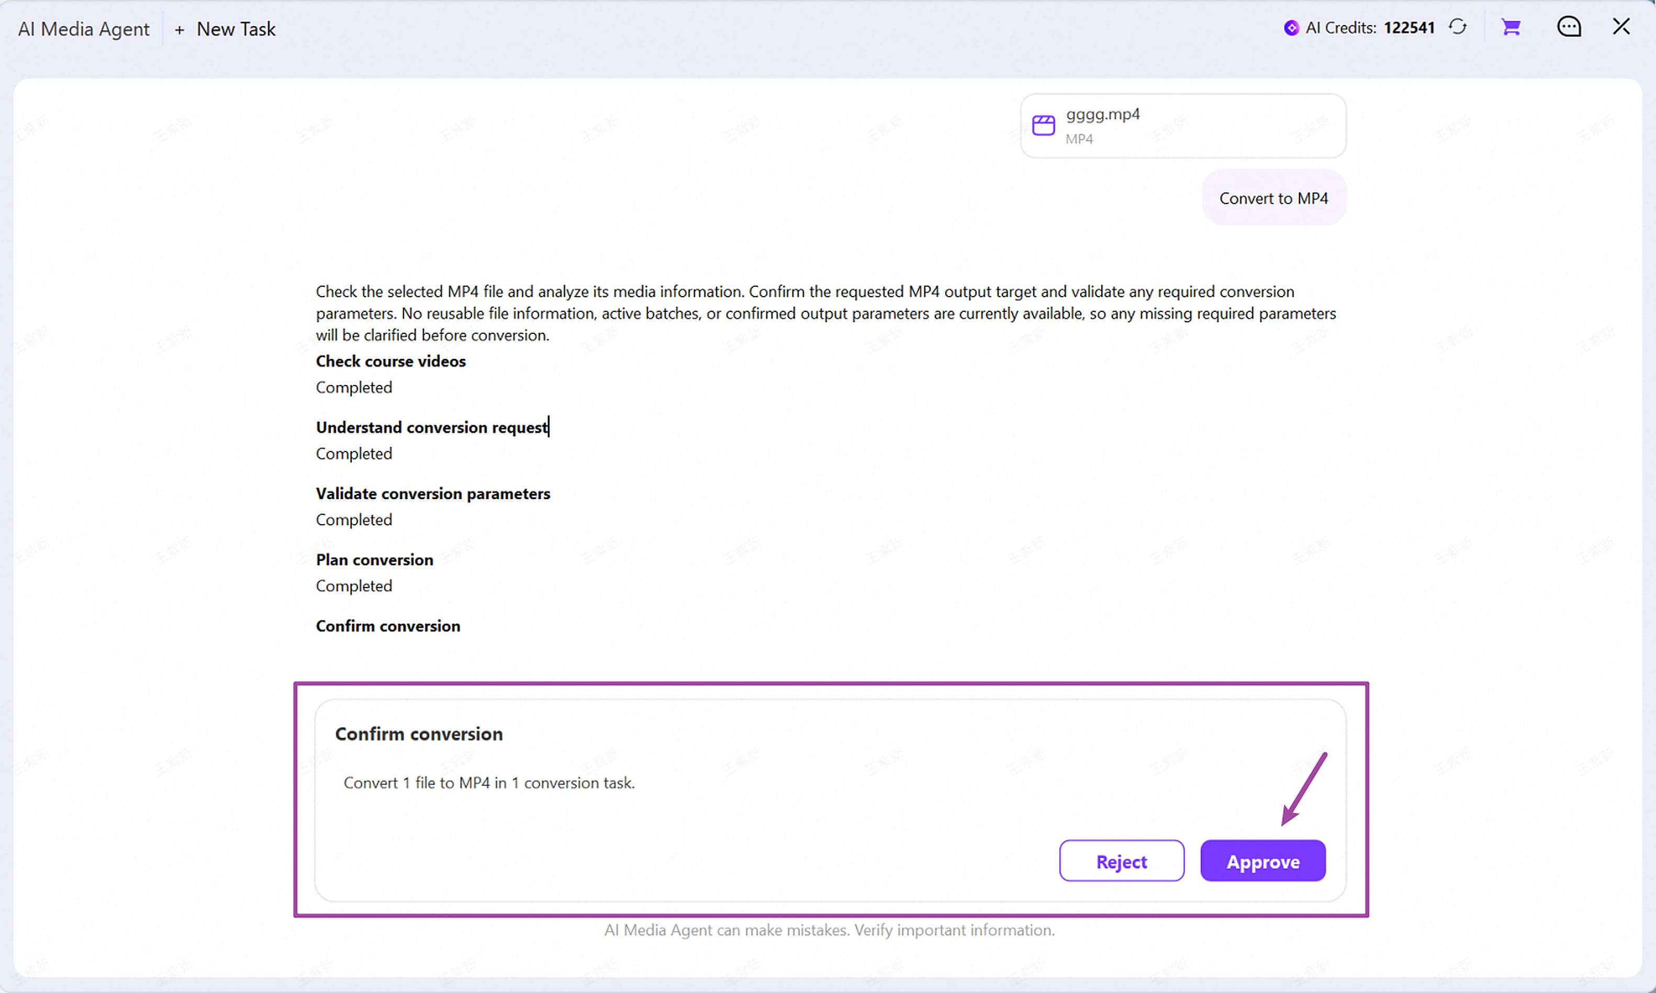Screen dimensions: 1656x993
Task: Click the purple AI Credits gem icon
Action: (1291, 27)
